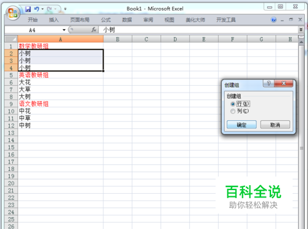Click the formula bar containing 小树
308x229 pixels.
198,30
